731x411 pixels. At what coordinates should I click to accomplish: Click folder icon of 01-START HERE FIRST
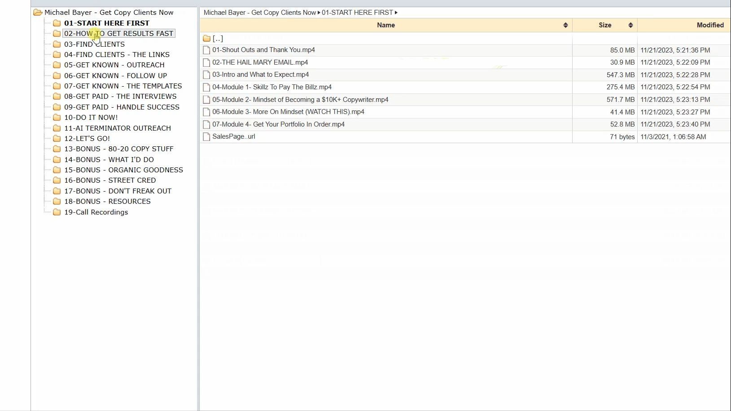coord(57,23)
